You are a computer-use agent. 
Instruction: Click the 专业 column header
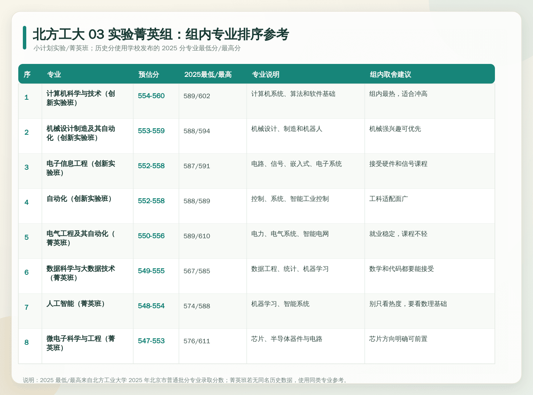(x=54, y=75)
